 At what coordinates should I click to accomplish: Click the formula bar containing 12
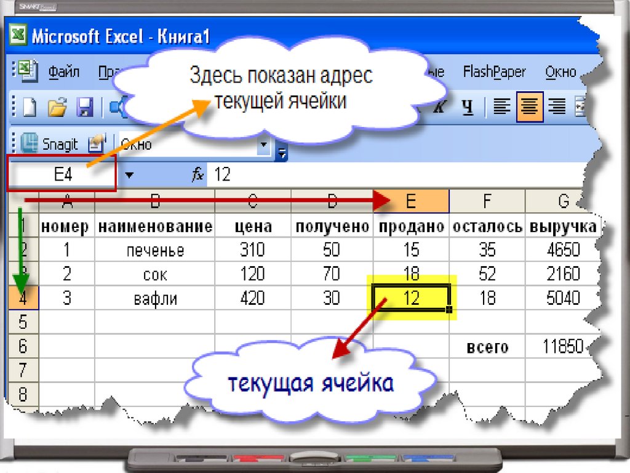394,175
